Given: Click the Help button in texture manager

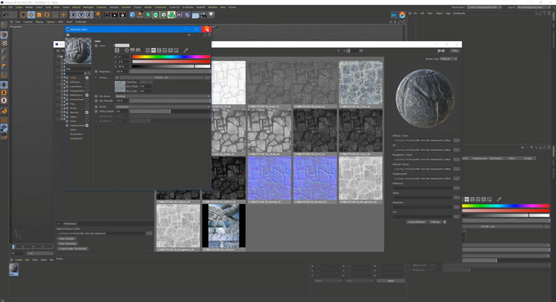Looking at the screenshot, I should click(454, 51).
